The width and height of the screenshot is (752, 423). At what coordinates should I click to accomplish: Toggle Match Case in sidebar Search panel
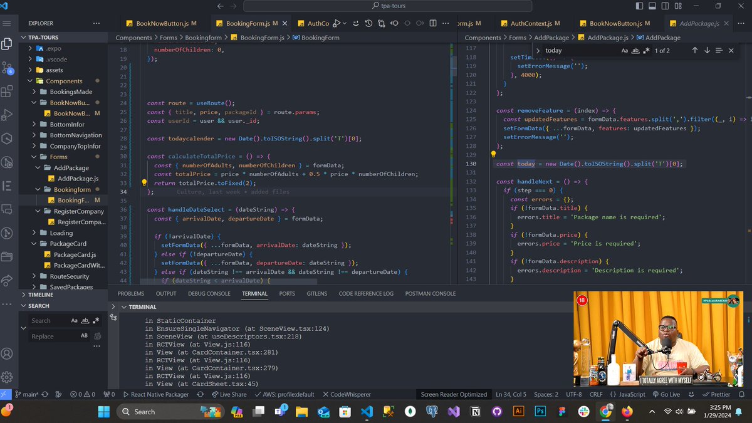(x=74, y=320)
